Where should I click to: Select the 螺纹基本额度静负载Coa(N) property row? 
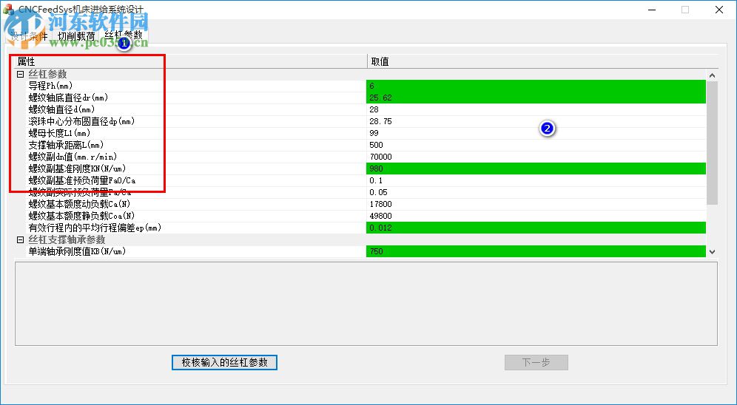tap(197, 216)
